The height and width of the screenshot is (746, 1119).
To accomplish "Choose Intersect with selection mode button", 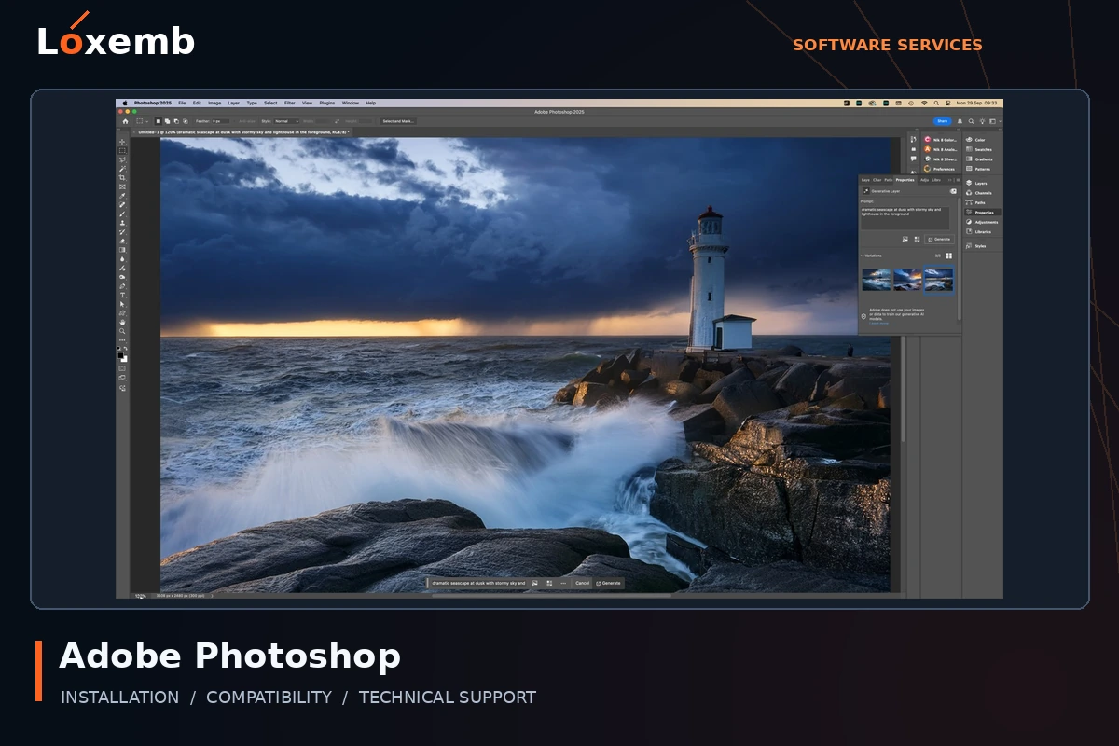I will 186,121.
